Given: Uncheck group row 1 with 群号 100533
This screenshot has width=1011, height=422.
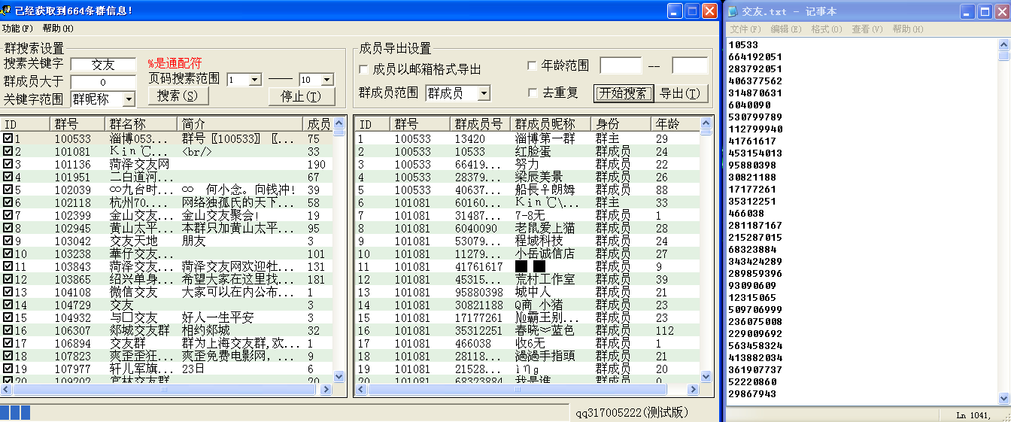Looking at the screenshot, I should coord(8,138).
